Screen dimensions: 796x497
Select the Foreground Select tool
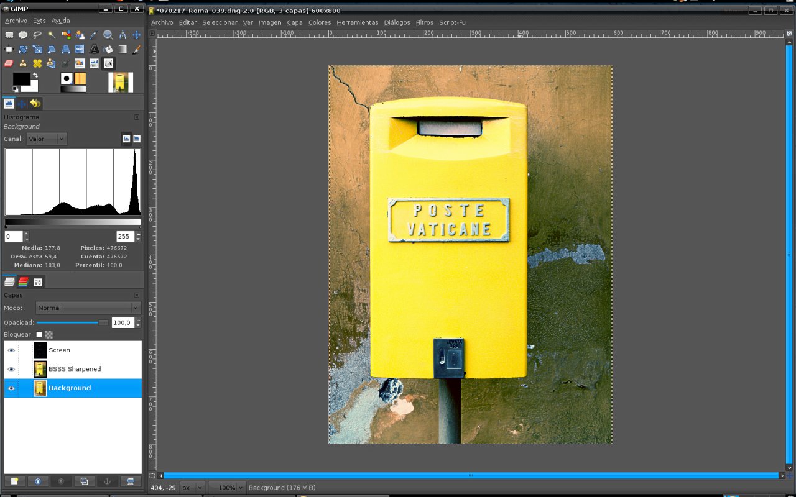pyautogui.click(x=80, y=35)
